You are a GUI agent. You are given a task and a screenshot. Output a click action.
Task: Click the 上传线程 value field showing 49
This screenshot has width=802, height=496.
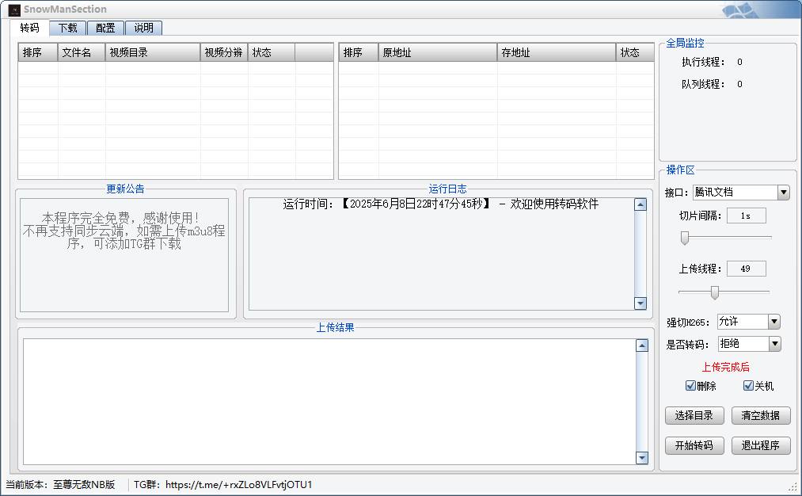(746, 268)
